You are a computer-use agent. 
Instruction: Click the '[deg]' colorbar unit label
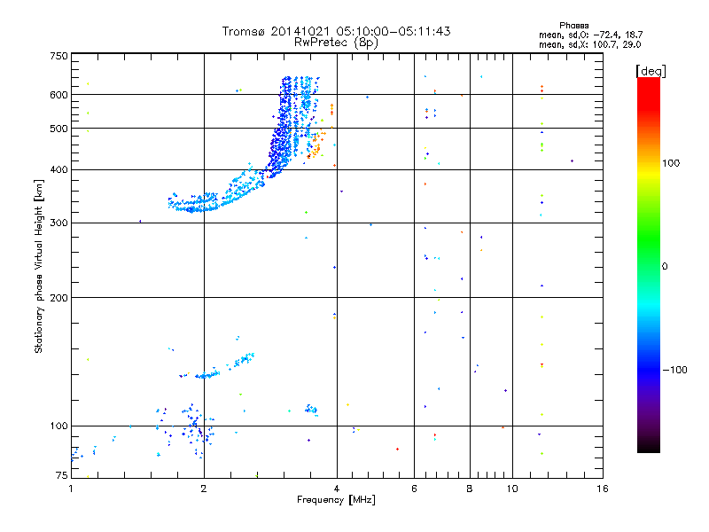coord(651,71)
